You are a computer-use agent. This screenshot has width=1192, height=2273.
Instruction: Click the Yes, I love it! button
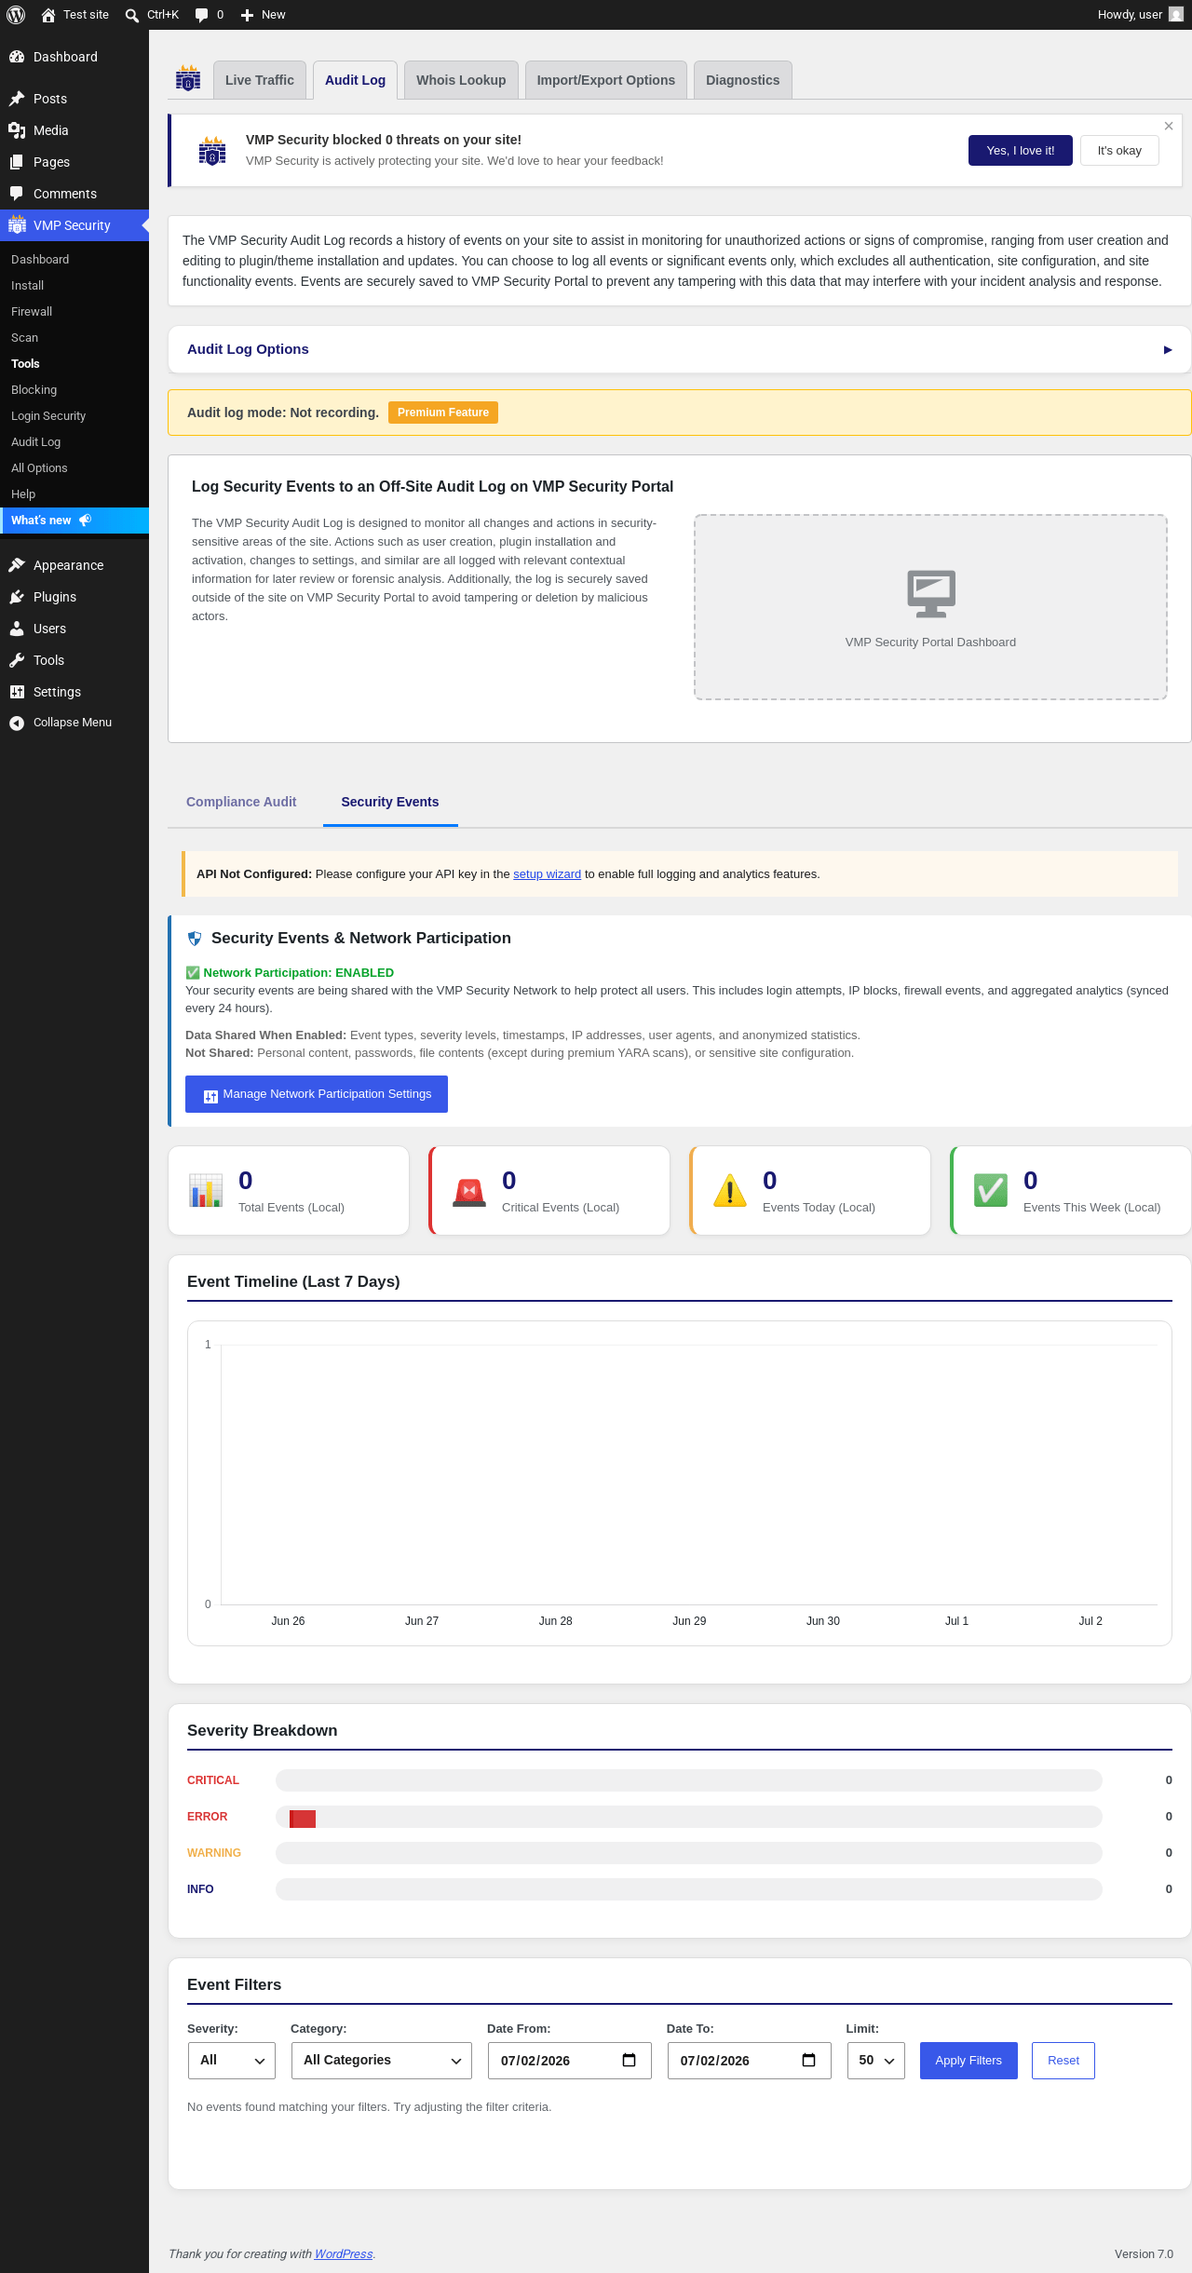[1021, 151]
